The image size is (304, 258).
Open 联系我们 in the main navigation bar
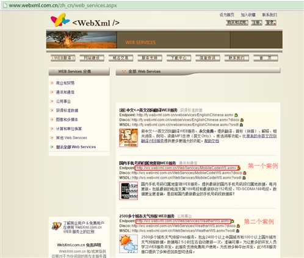(x=237, y=58)
